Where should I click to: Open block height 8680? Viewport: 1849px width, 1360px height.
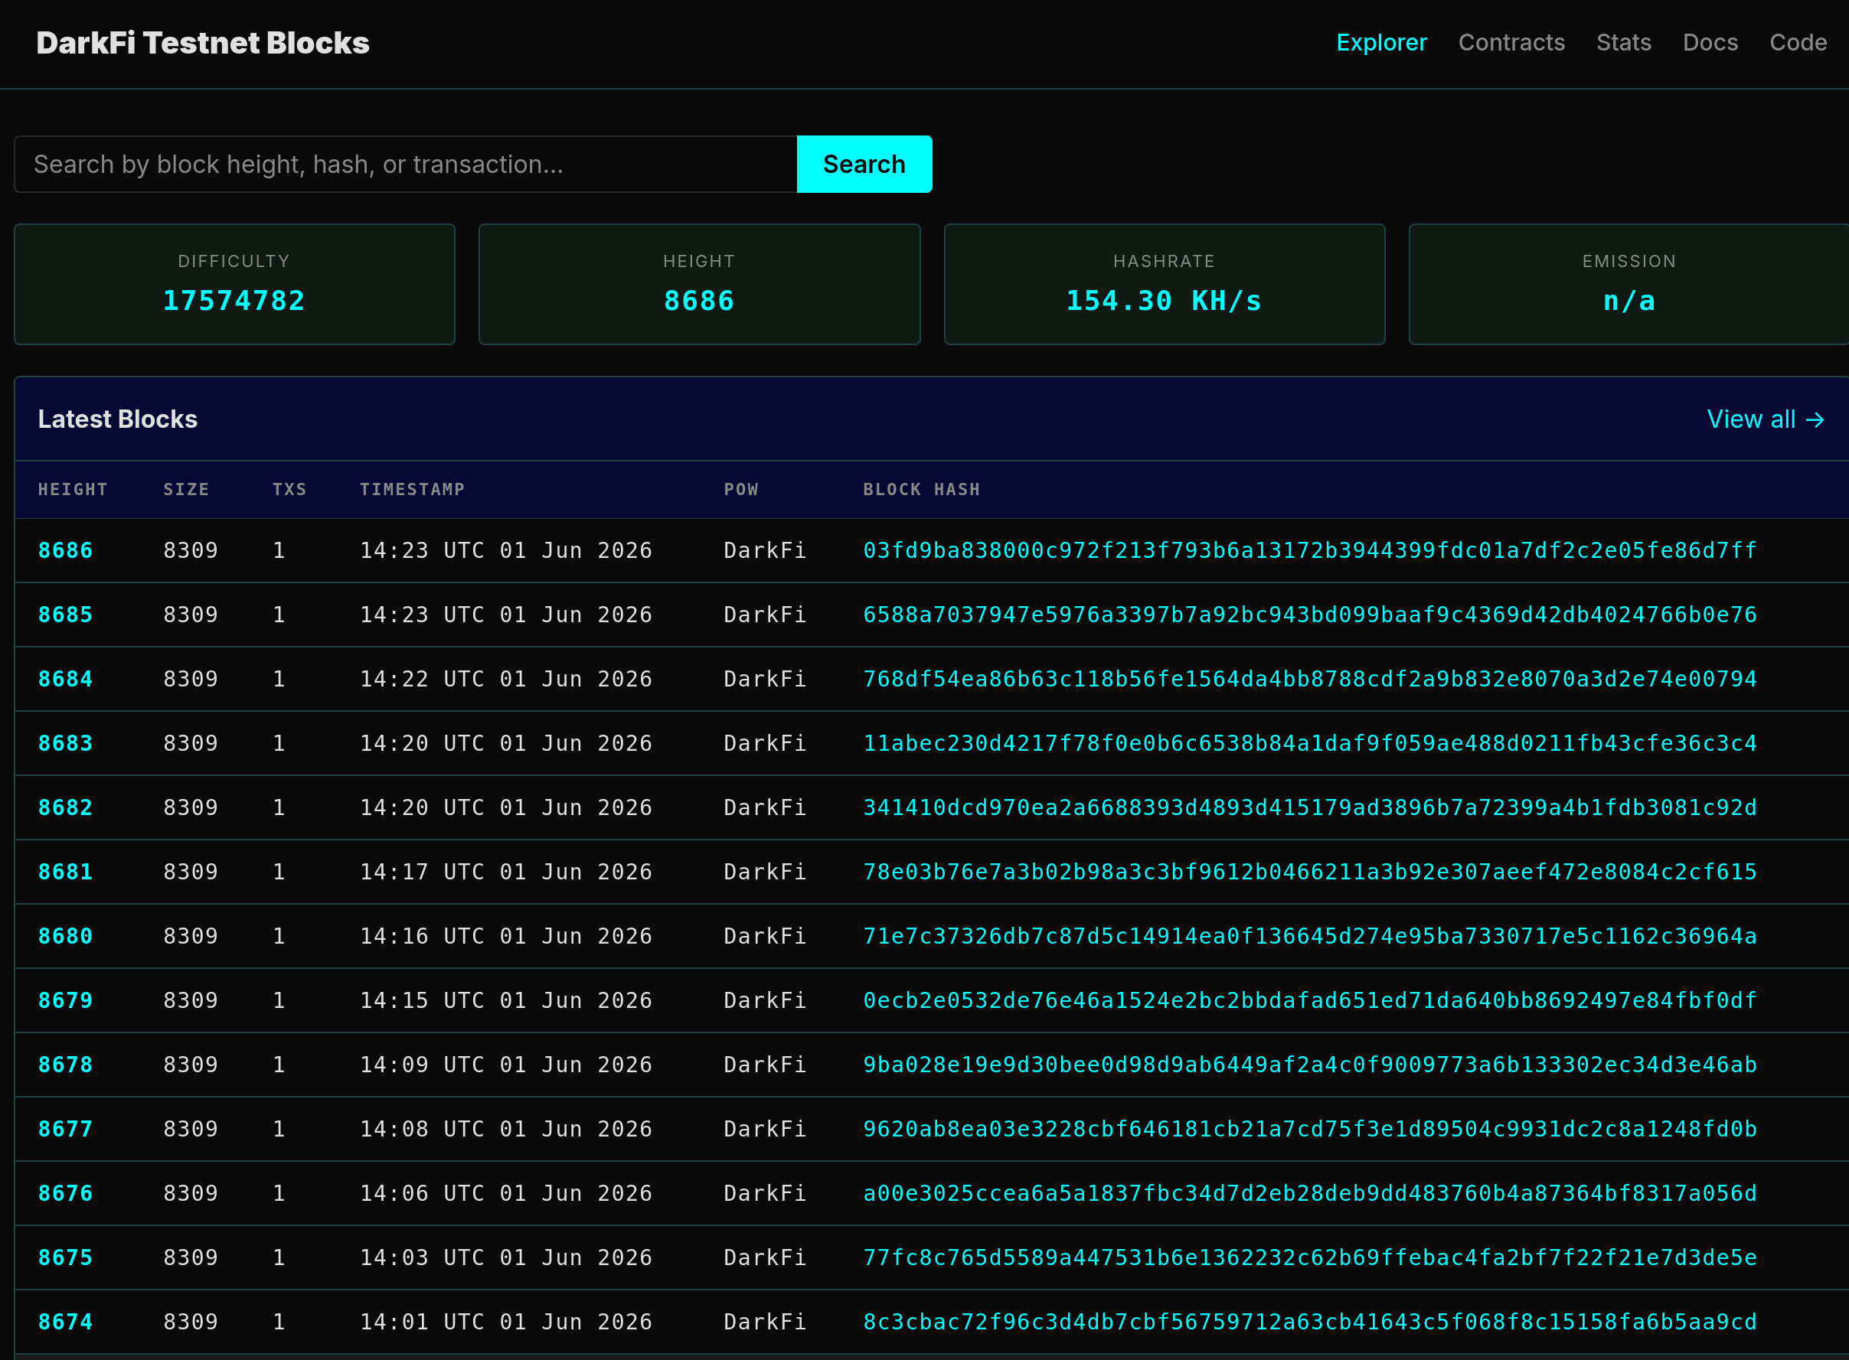coord(65,936)
